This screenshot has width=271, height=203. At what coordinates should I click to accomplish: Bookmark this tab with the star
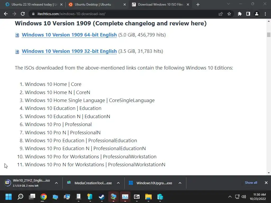click(229, 14)
